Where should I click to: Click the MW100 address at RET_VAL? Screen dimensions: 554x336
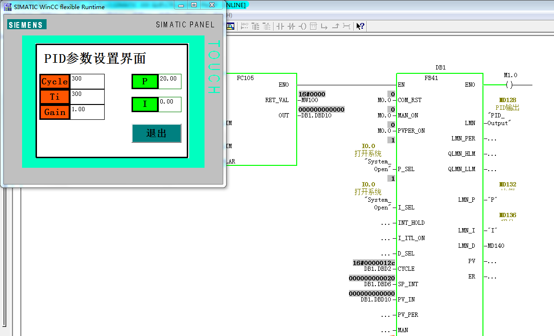pyautogui.click(x=310, y=100)
